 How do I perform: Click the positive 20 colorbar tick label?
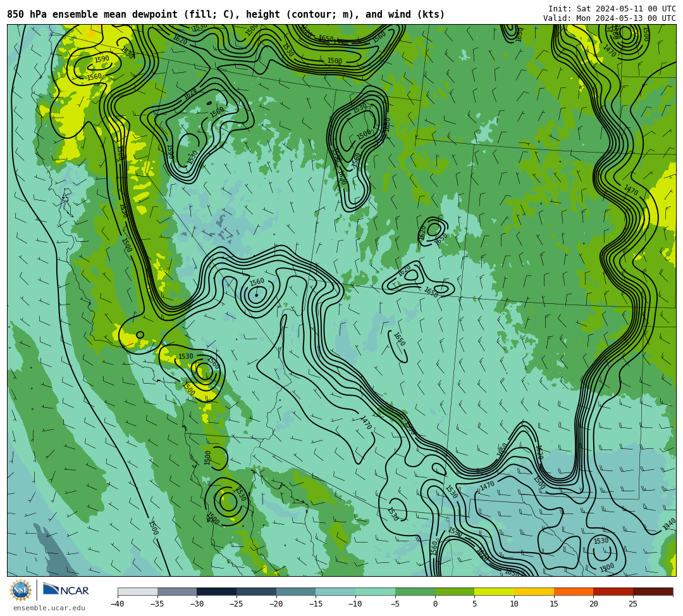pyautogui.click(x=593, y=604)
